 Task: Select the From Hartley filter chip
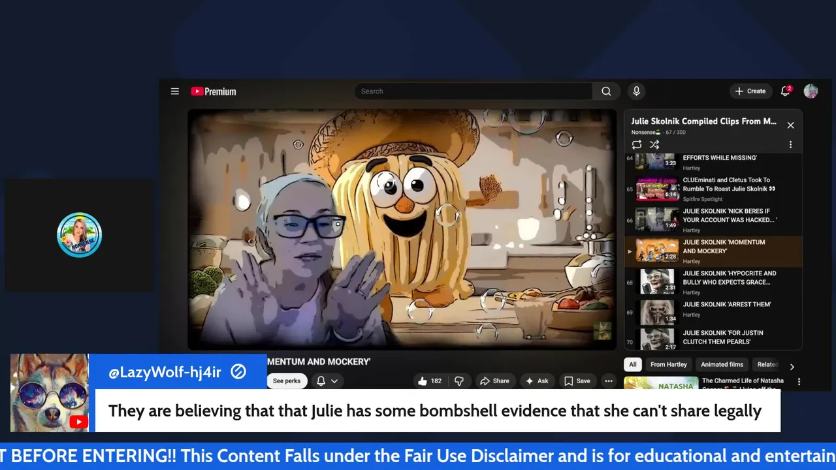(668, 364)
